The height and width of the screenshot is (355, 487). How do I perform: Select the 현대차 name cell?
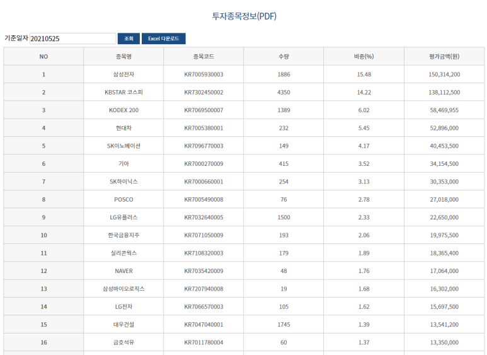[123, 128]
